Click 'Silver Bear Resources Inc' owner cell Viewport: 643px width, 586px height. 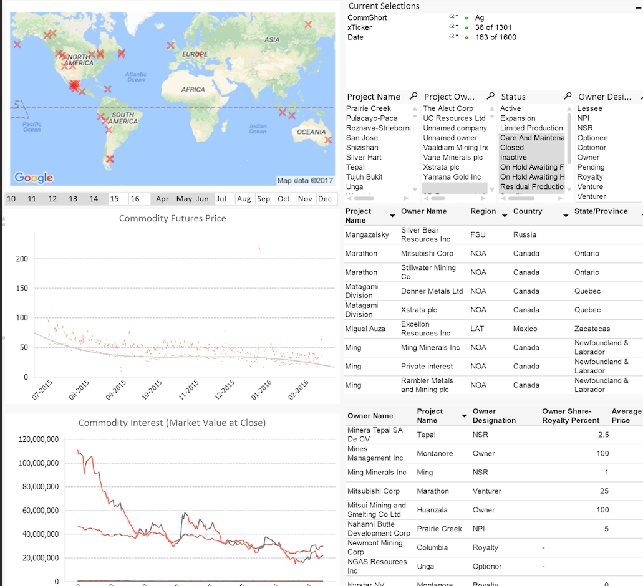[x=425, y=234]
